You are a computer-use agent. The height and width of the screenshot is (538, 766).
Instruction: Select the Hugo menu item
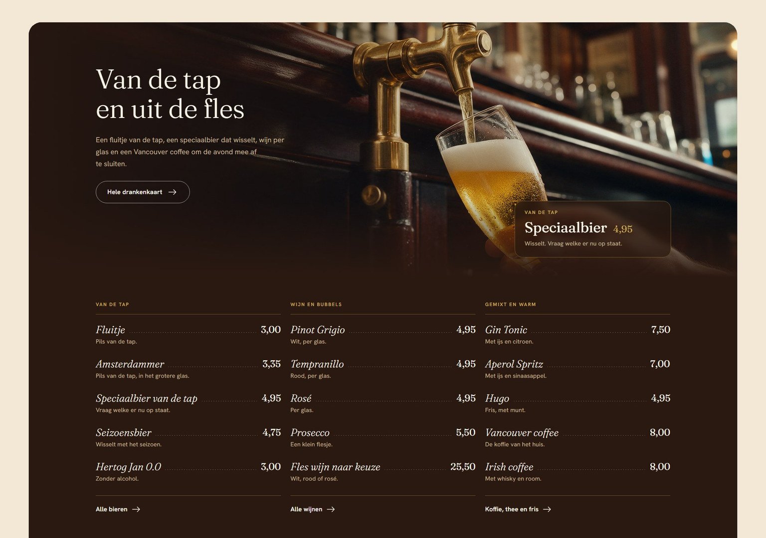pyautogui.click(x=577, y=404)
